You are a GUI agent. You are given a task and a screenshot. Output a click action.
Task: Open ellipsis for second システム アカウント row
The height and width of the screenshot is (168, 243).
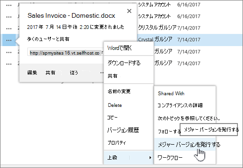pos(9,17)
